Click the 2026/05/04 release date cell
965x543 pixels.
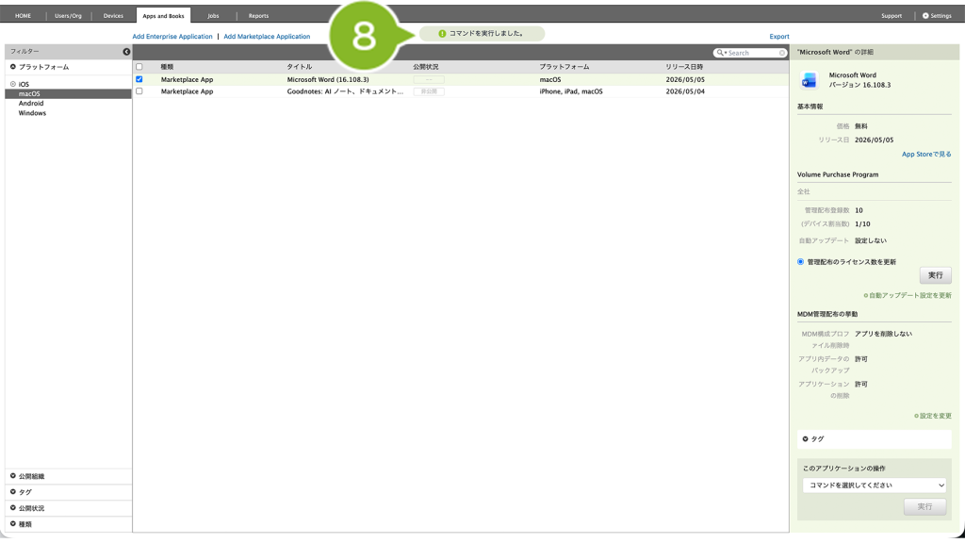coord(685,91)
